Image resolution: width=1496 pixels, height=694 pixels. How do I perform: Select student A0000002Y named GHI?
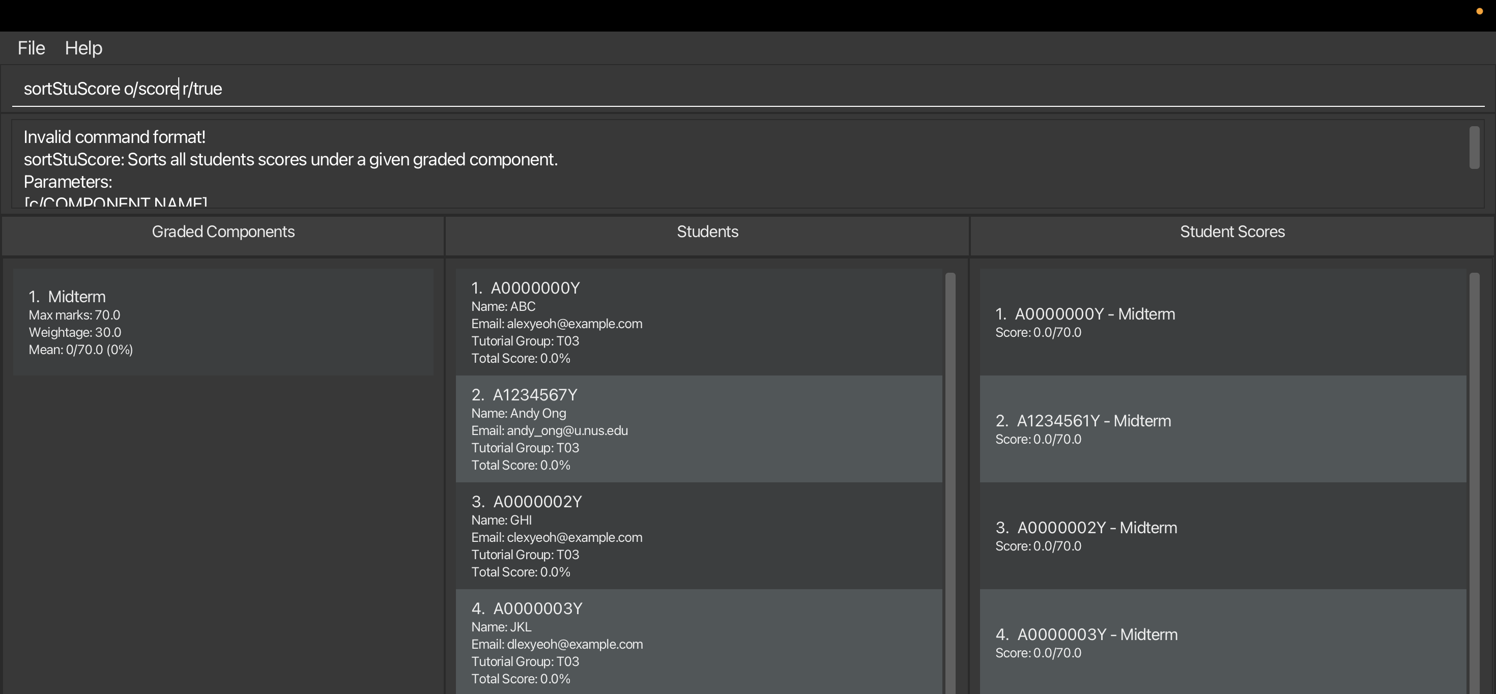(x=699, y=536)
